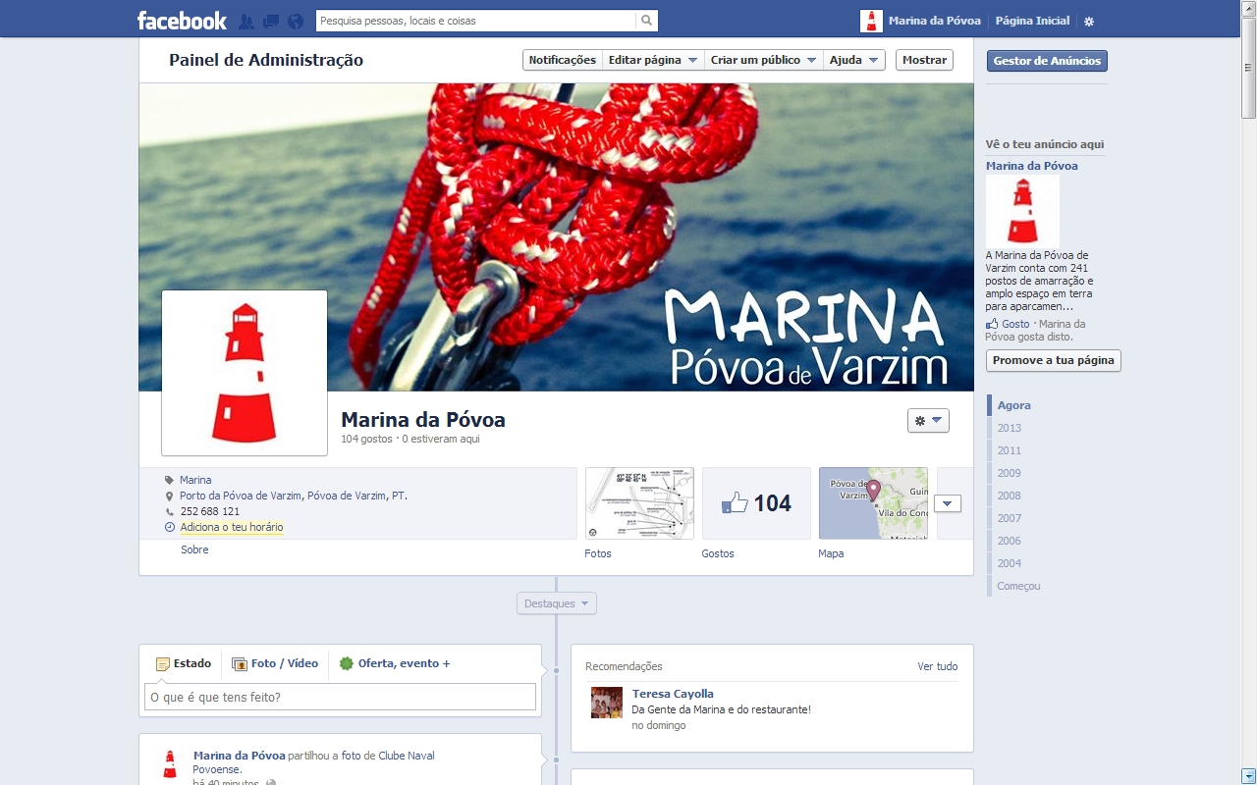Viewport: 1257px width, 785px height.
Task: Click the search magnifier icon
Action: [x=646, y=21]
